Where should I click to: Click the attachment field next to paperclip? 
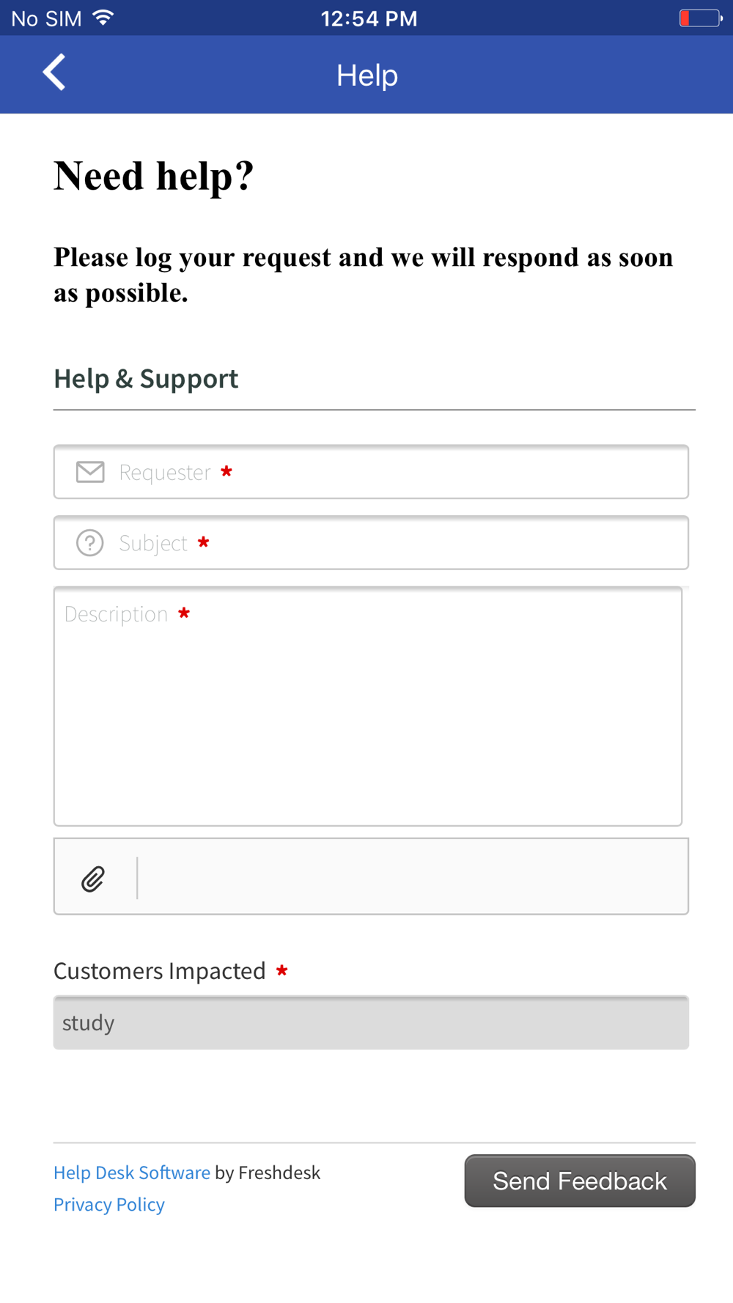coord(413,876)
